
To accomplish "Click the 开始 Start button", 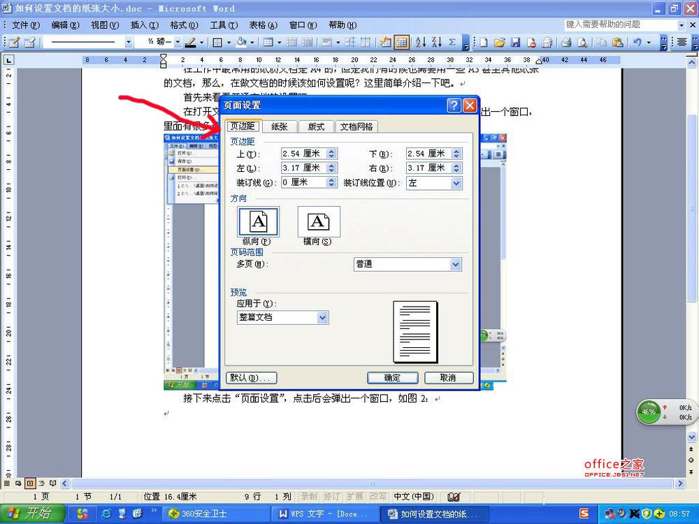I will coord(33,514).
